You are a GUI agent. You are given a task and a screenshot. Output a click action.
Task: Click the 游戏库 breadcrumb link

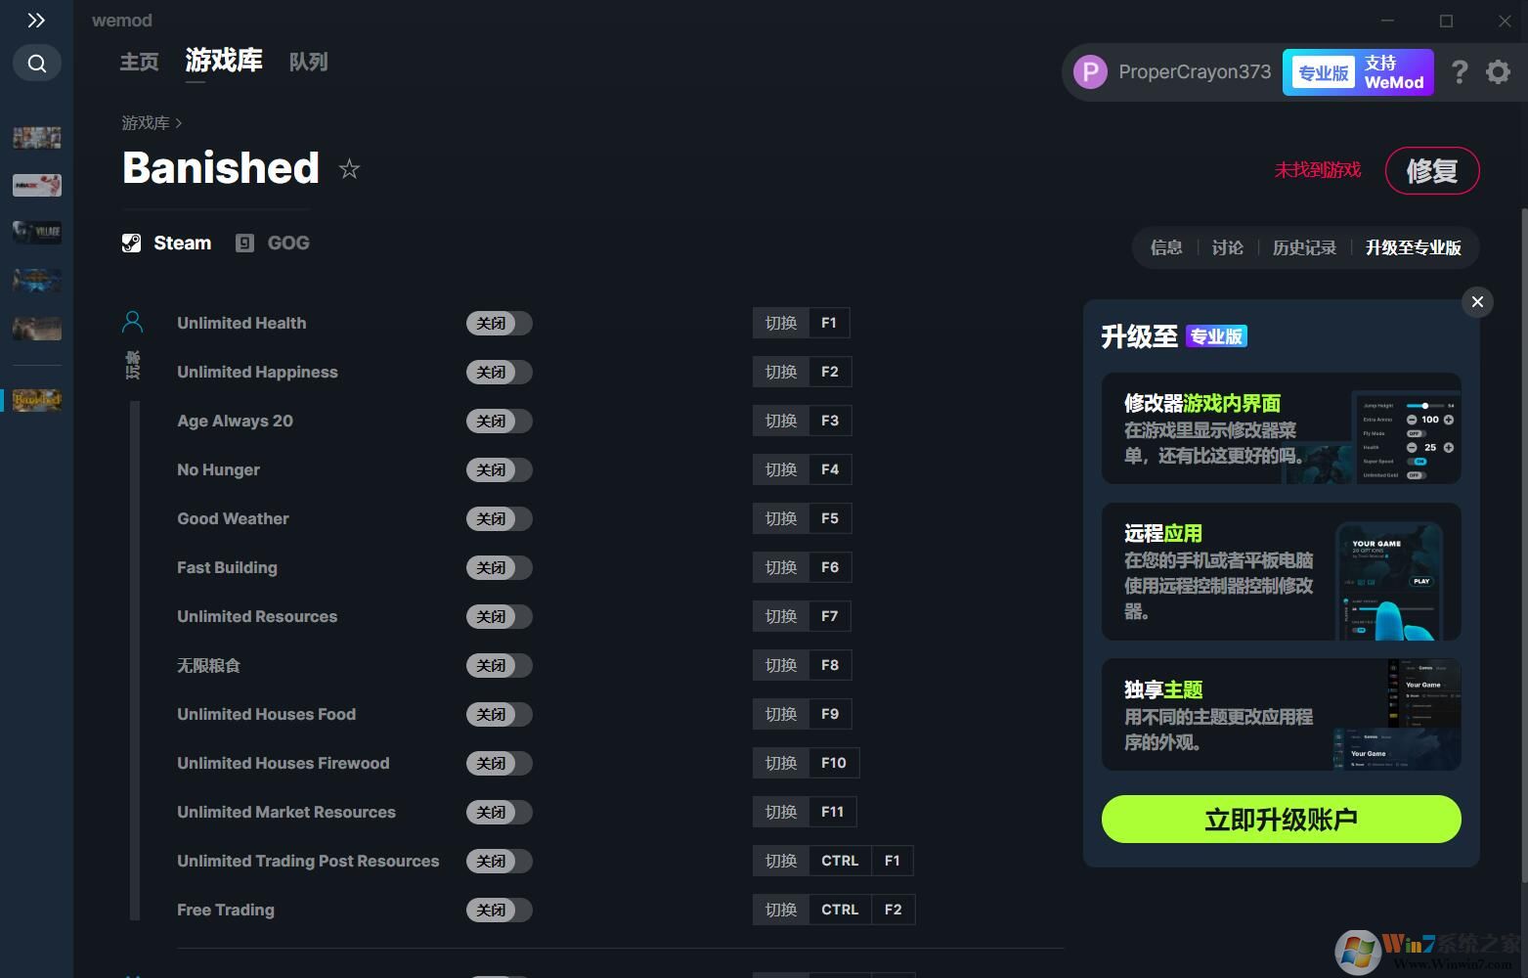pos(146,123)
